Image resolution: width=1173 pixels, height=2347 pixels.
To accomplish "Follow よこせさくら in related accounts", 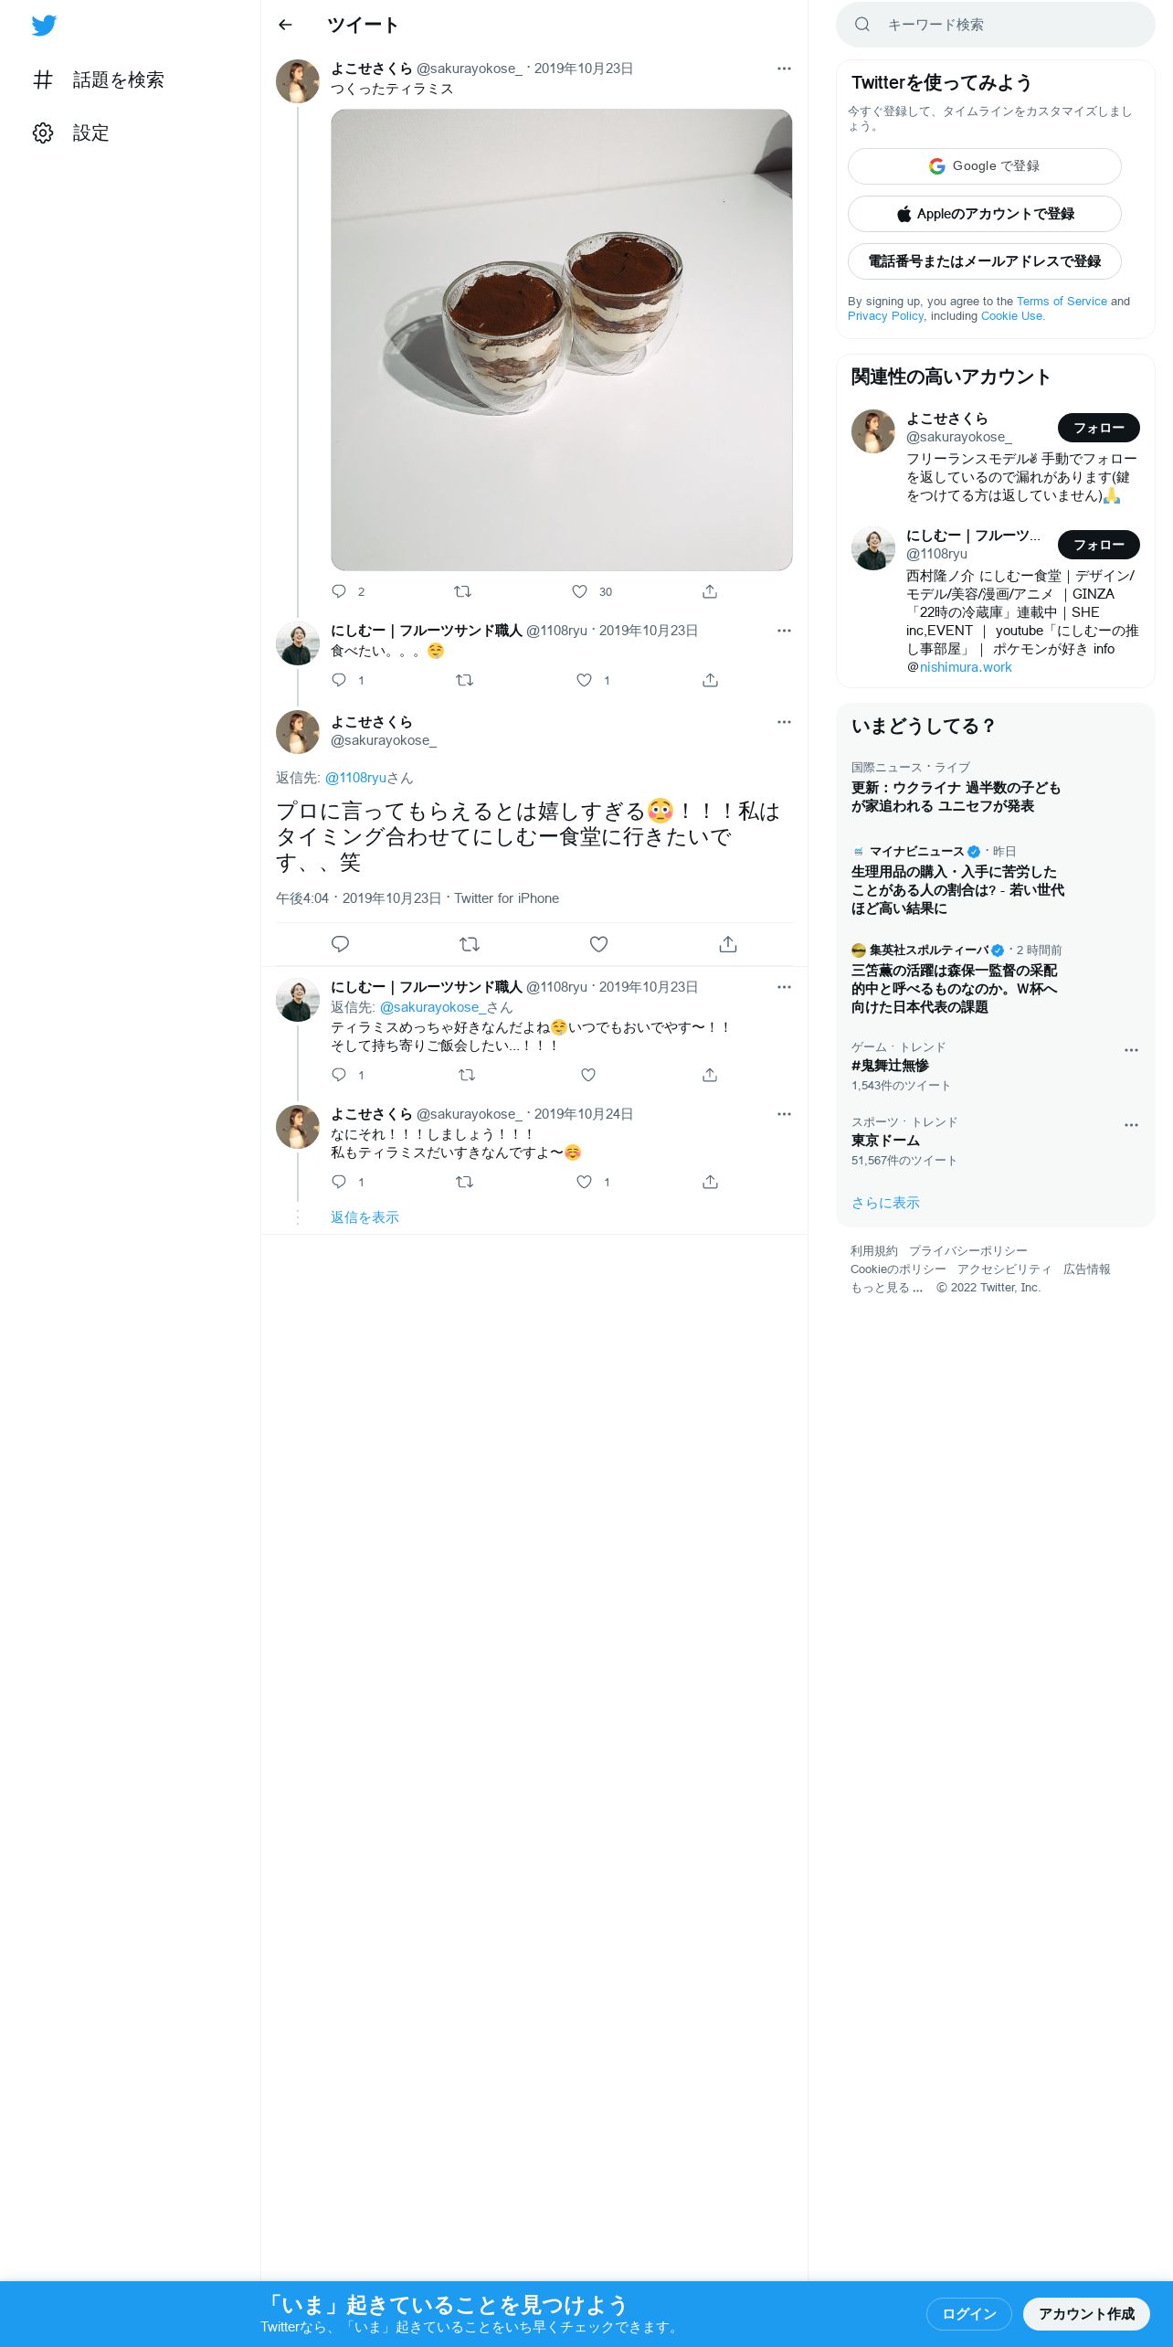I will pyautogui.click(x=1099, y=428).
